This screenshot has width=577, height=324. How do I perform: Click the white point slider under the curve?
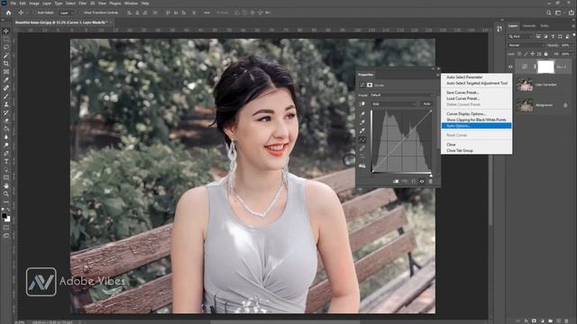tap(431, 175)
